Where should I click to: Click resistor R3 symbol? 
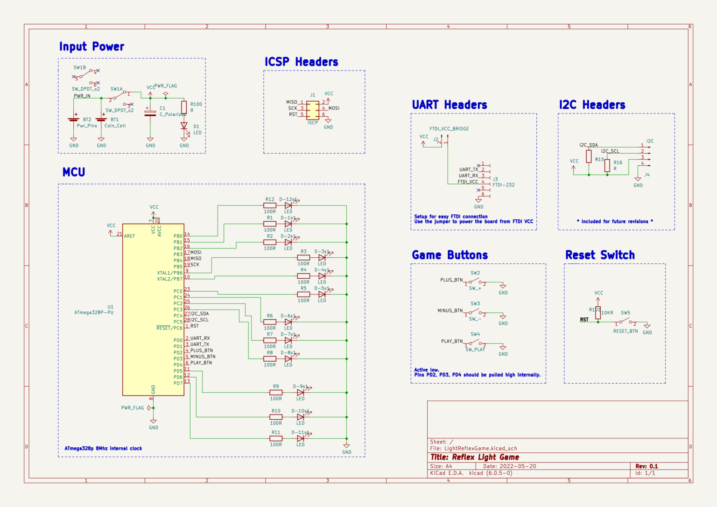point(303,258)
